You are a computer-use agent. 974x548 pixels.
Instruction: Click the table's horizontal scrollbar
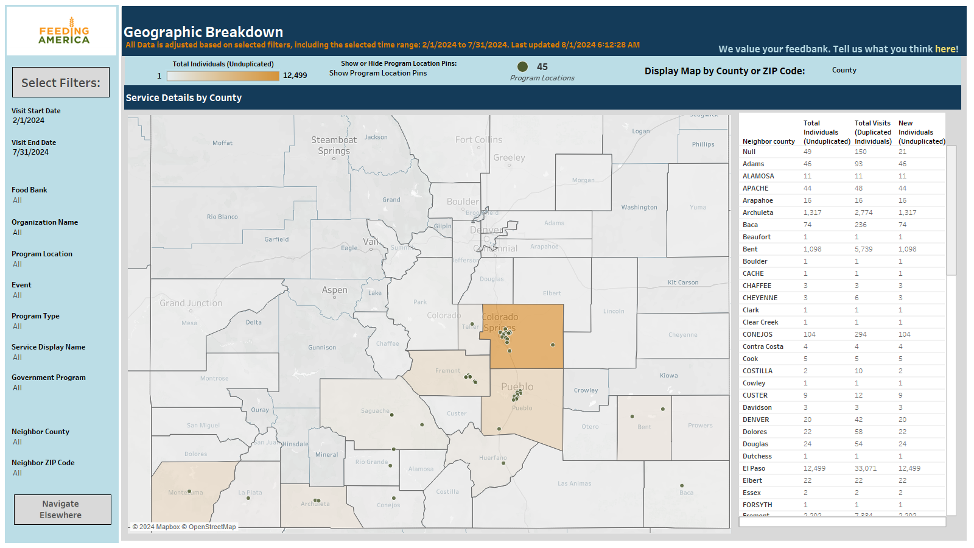click(843, 522)
